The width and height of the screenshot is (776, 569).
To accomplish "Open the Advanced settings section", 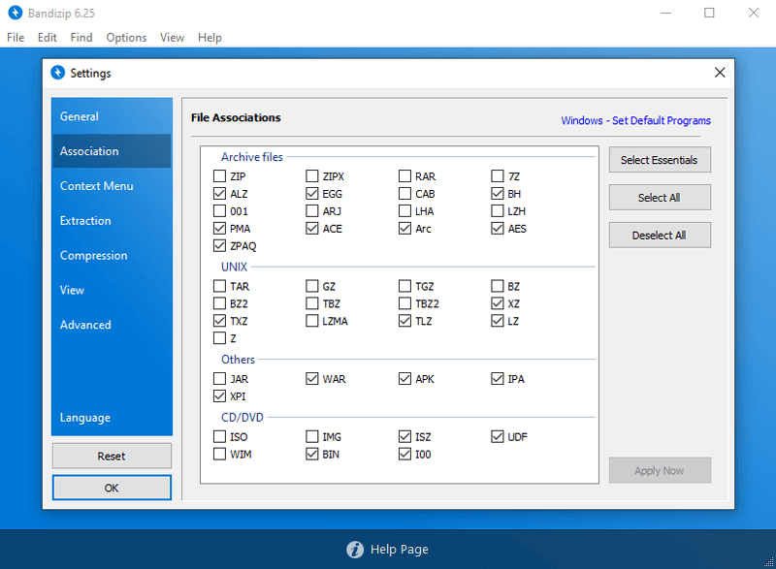I will [x=85, y=325].
